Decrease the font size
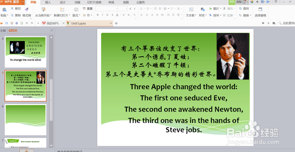 [x=135, y=9]
